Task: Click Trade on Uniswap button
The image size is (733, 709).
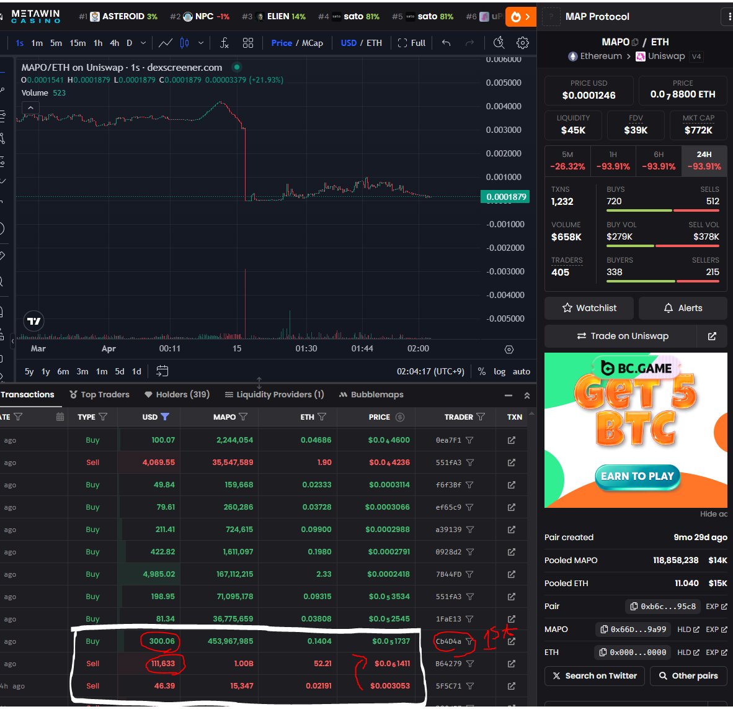Action: coord(622,336)
